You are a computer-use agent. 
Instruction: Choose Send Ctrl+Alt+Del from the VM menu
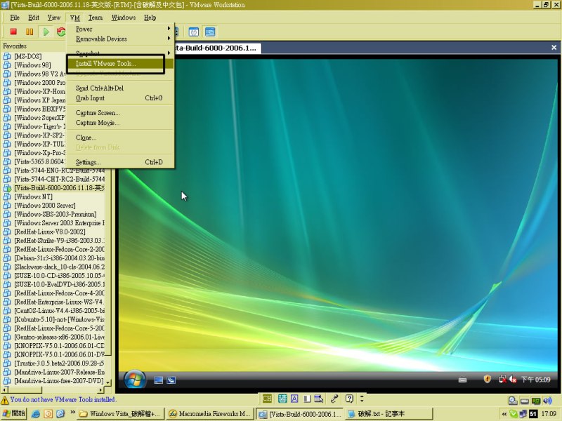pos(120,88)
